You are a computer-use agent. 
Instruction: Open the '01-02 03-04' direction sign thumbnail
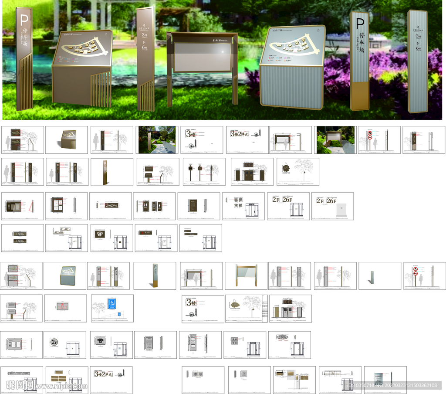pyautogui.click(x=67, y=238)
